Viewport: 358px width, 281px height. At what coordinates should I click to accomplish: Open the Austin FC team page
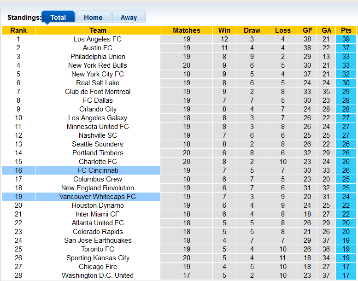(98, 48)
